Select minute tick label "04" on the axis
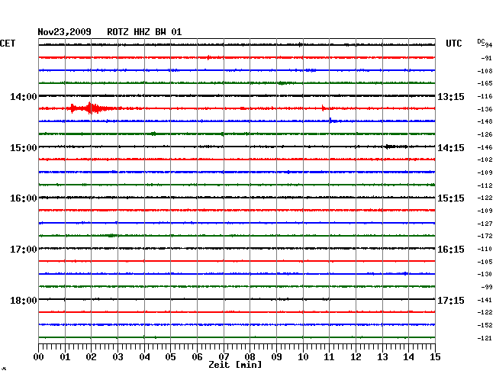This screenshot has width=496, height=377. [144, 357]
